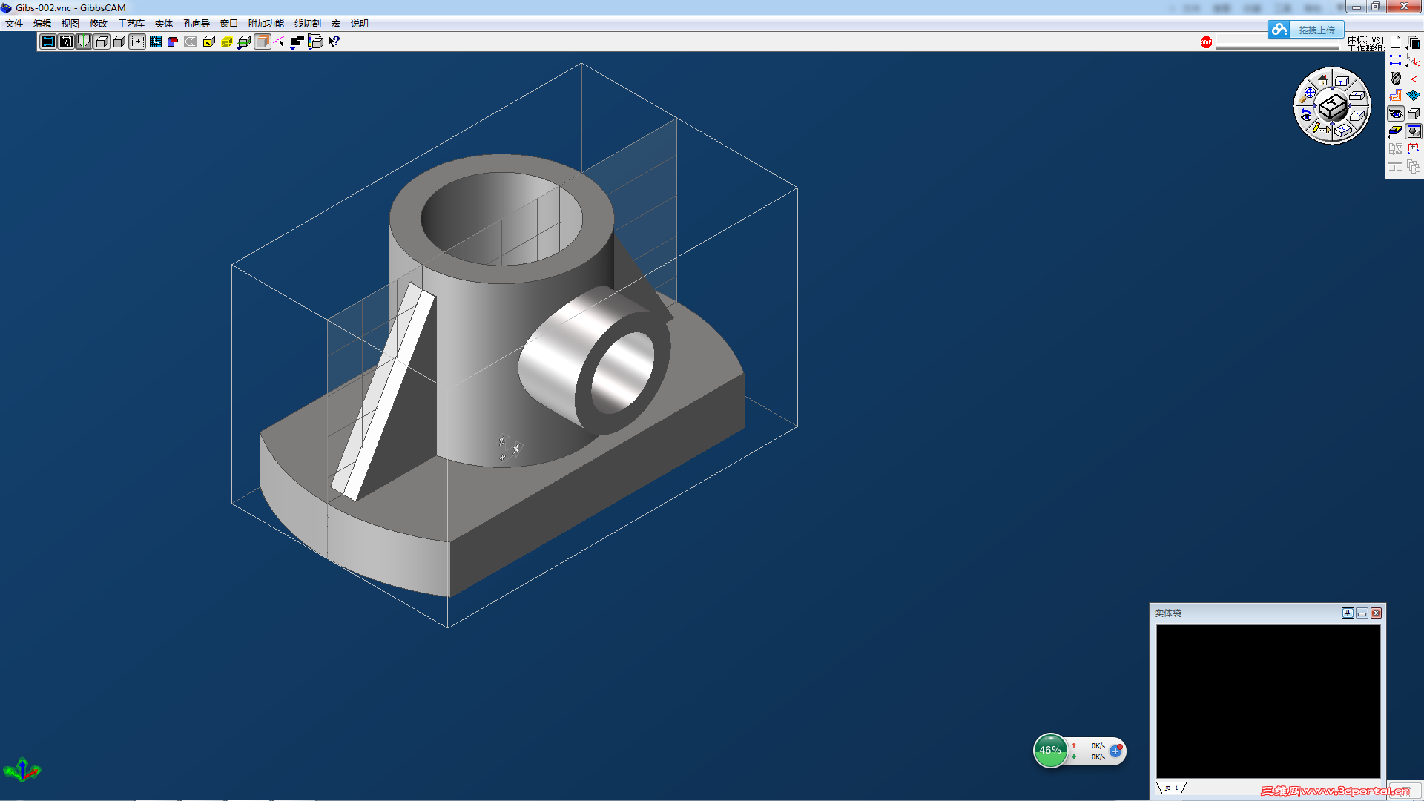This screenshot has height=801, width=1424.
Task: Click the red coordinate axis icon
Action: click(1414, 78)
